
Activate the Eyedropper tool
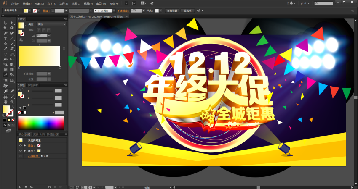[5, 75]
